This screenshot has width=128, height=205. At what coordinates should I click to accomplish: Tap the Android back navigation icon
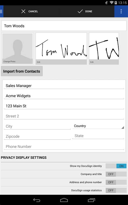pyautogui.click(x=37, y=200)
